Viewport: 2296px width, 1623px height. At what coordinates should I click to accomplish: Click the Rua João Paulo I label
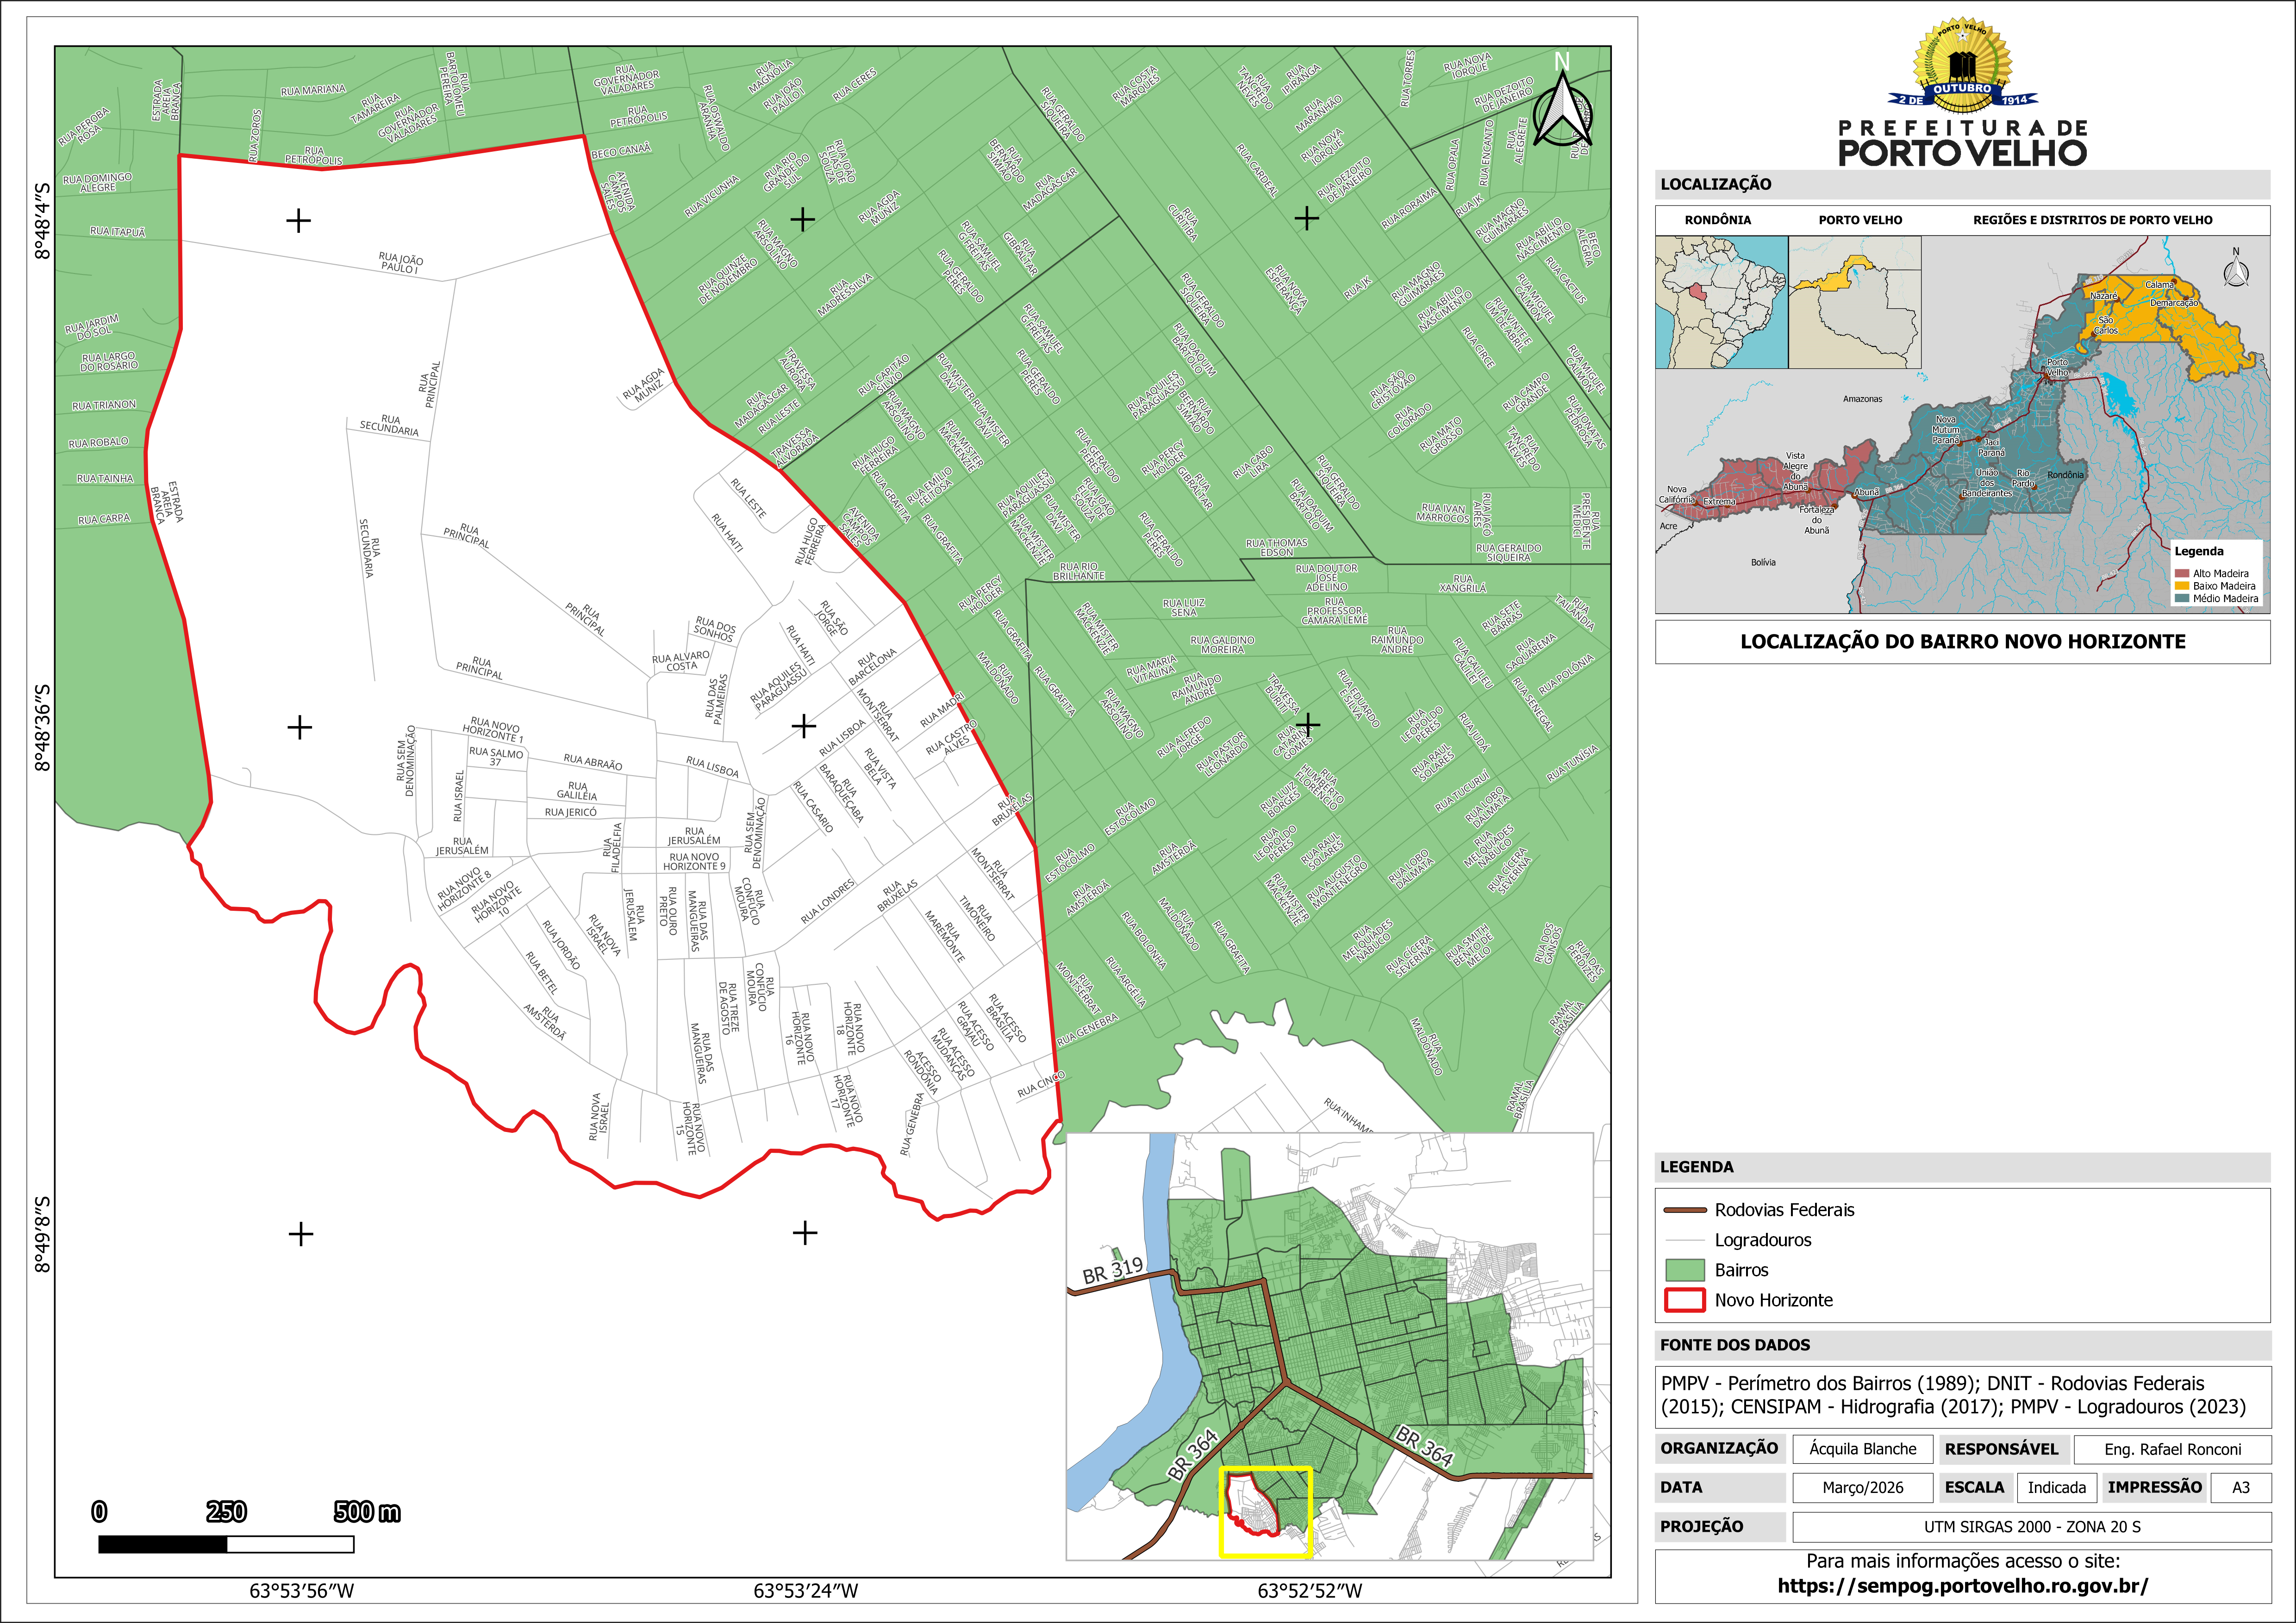click(x=400, y=264)
